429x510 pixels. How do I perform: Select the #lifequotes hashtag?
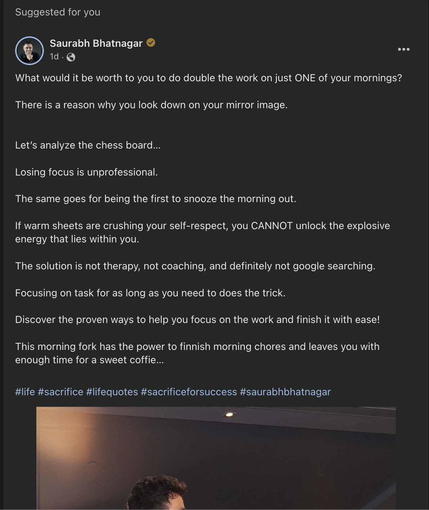112,392
